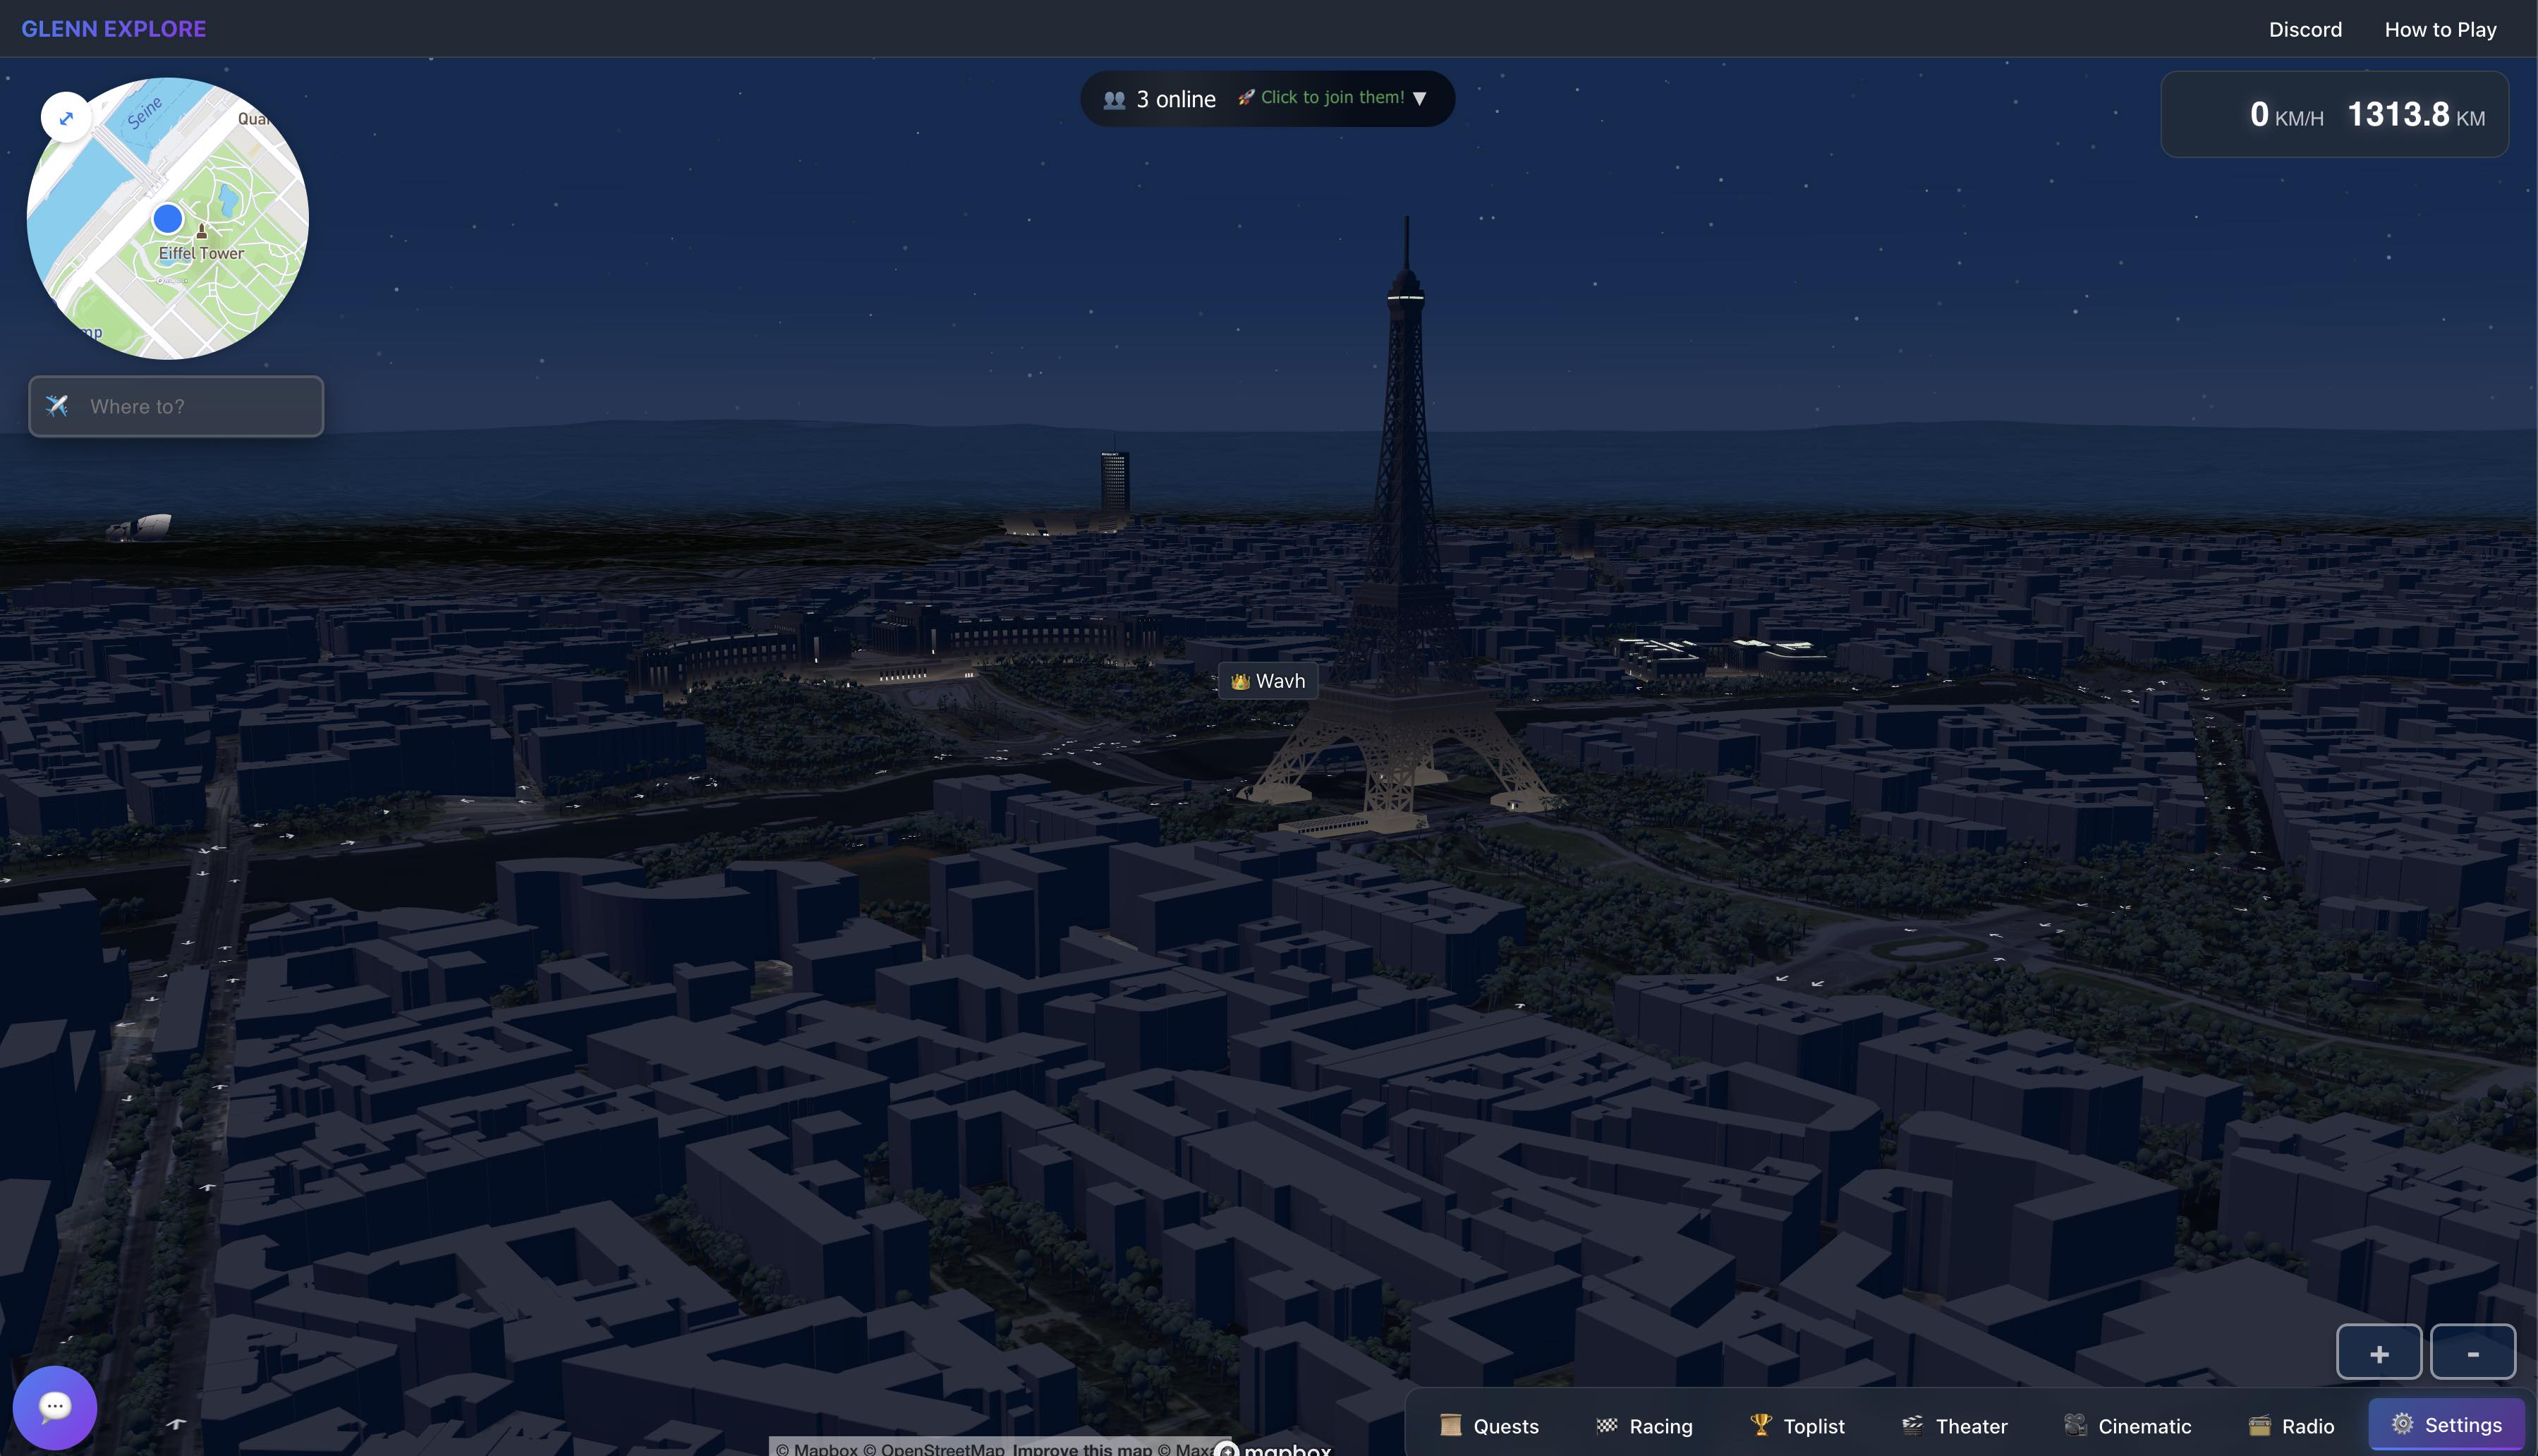Image resolution: width=2538 pixels, height=1456 pixels.
Task: Click the airplane icon in the search field
Action: coord(57,406)
